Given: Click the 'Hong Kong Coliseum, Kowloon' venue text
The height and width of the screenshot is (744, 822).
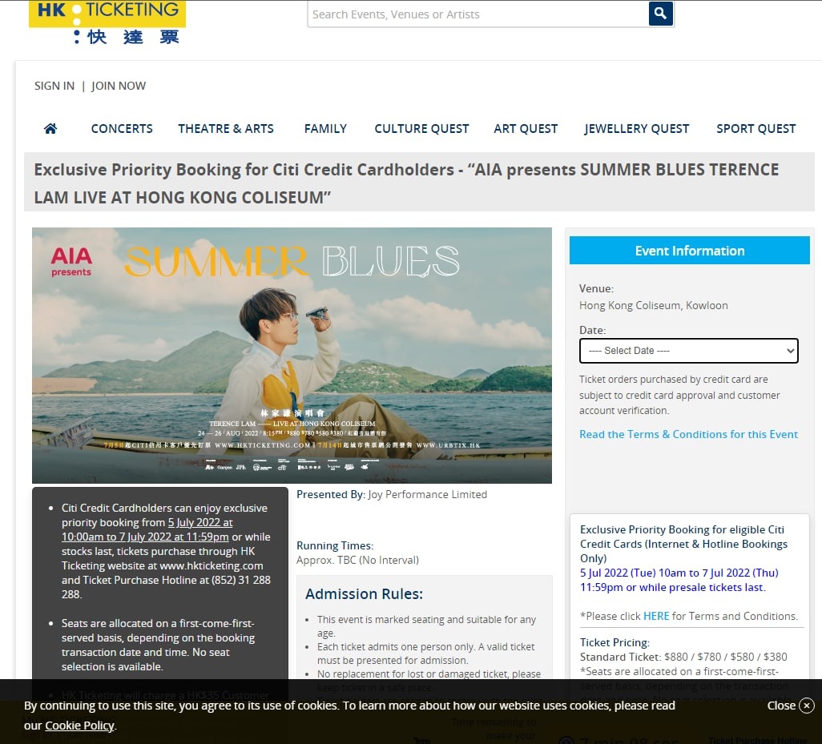Looking at the screenshot, I should 653,305.
